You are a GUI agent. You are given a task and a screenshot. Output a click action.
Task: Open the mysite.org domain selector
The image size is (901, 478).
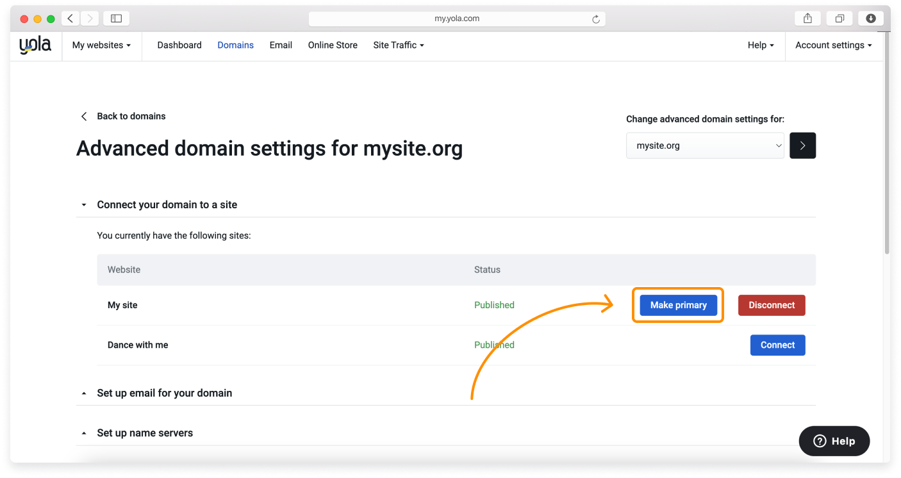tap(705, 145)
